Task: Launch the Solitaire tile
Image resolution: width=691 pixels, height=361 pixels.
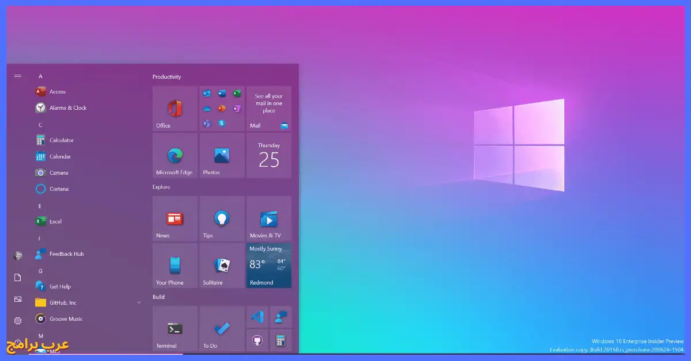Action: (222, 266)
